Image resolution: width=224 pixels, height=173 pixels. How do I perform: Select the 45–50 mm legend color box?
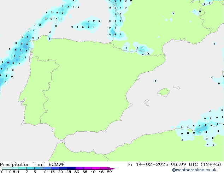(x=104, y=168)
